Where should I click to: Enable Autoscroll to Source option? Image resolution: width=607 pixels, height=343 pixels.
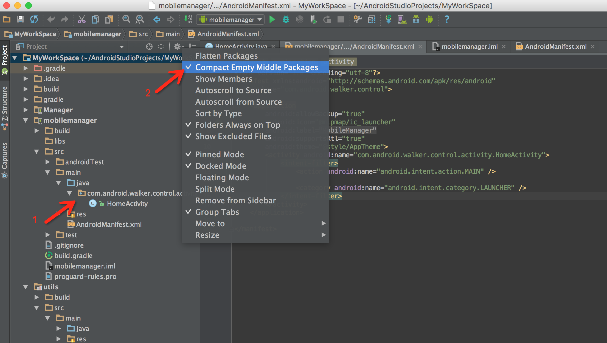255,90
